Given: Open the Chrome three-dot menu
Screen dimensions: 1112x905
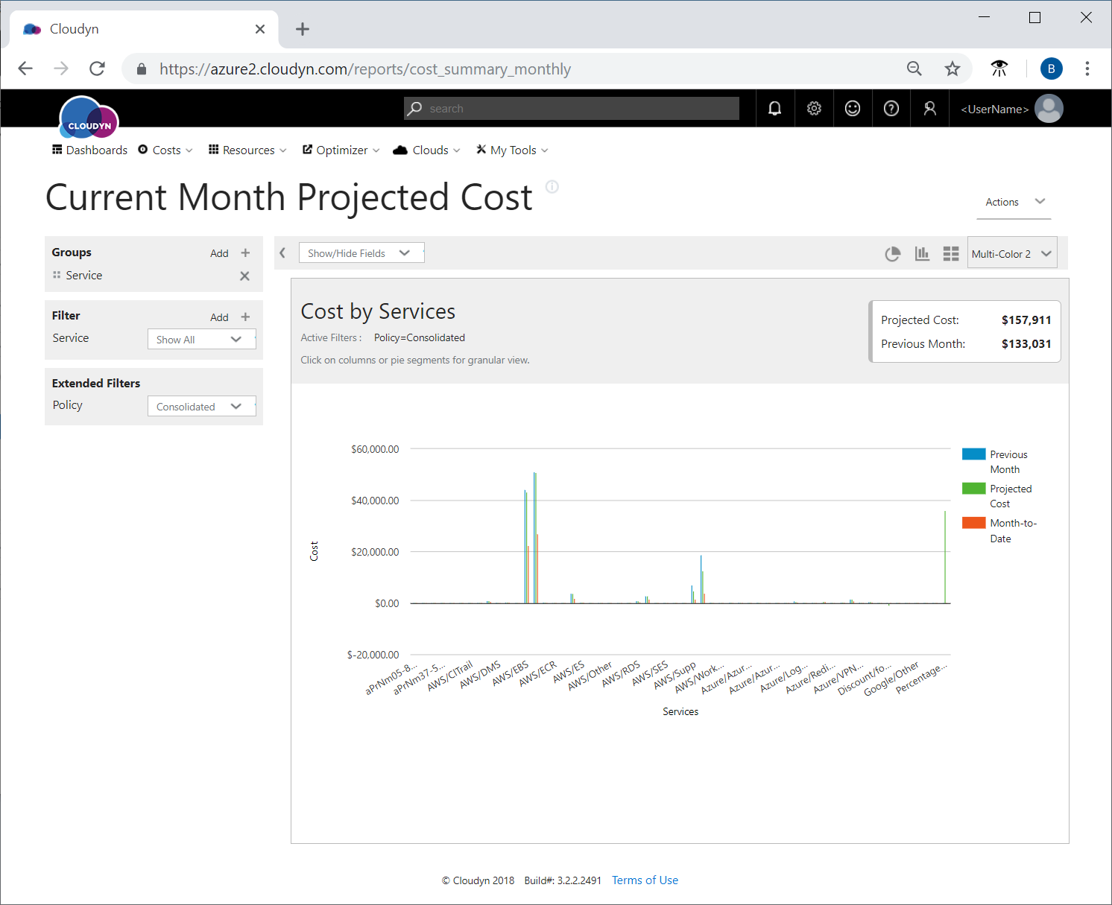Looking at the screenshot, I should (x=1087, y=69).
